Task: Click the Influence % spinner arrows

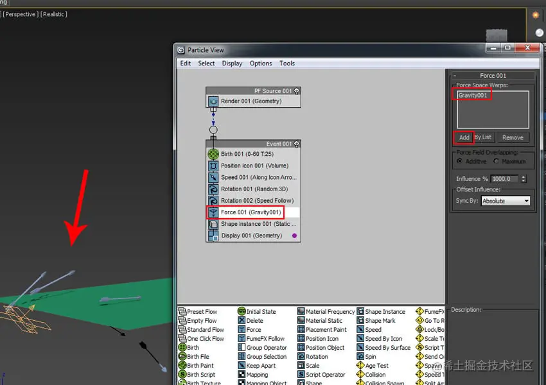Action: point(523,179)
